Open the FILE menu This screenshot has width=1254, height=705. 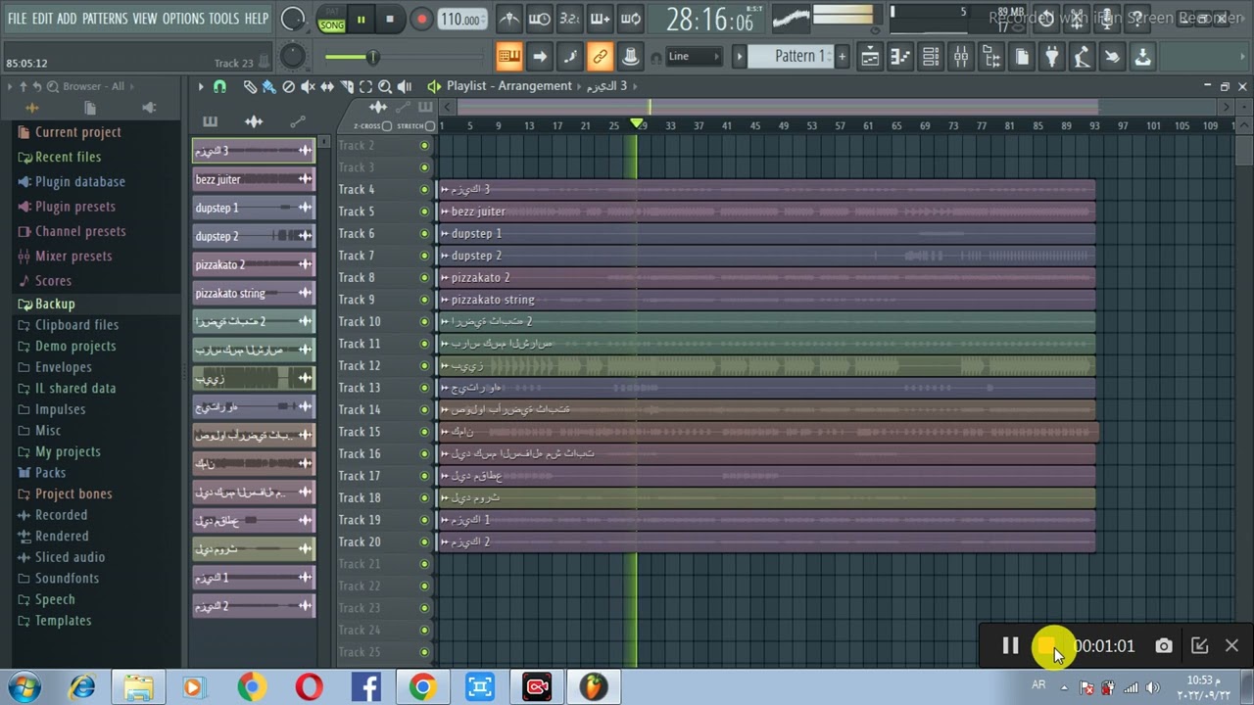pos(17,19)
